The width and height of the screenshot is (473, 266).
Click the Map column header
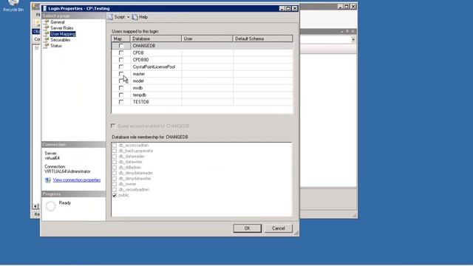[x=120, y=38]
